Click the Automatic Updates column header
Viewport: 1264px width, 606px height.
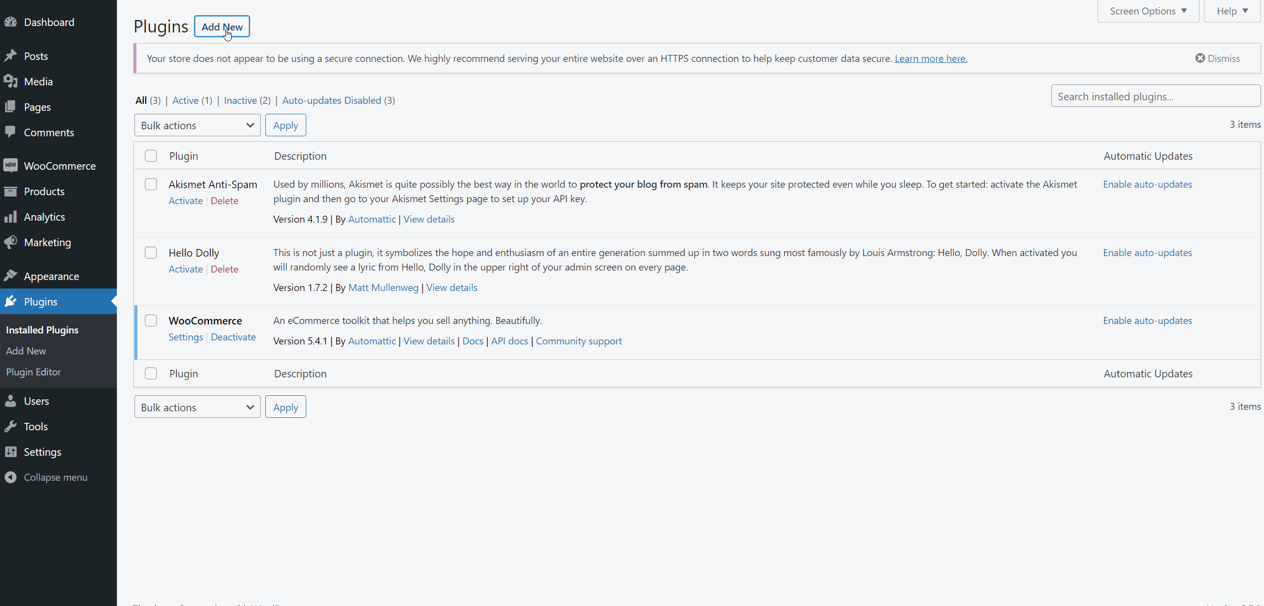click(x=1148, y=156)
